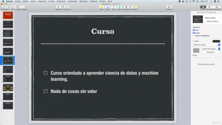This screenshot has height=125, width=222.
Task: Click the Escala value stepper arrows
Action: click(x=219, y=58)
